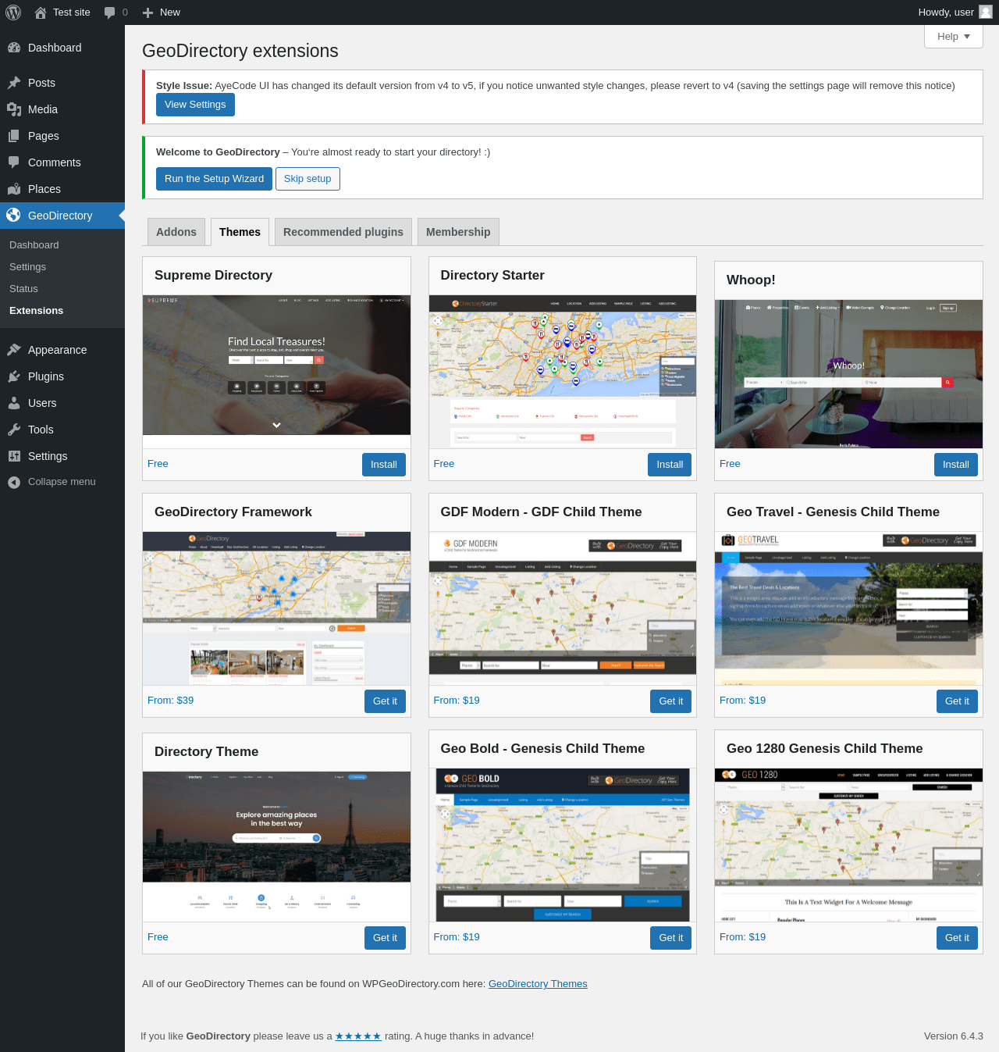The height and width of the screenshot is (1052, 999).
Task: Open Test site home icon
Action: point(41,12)
